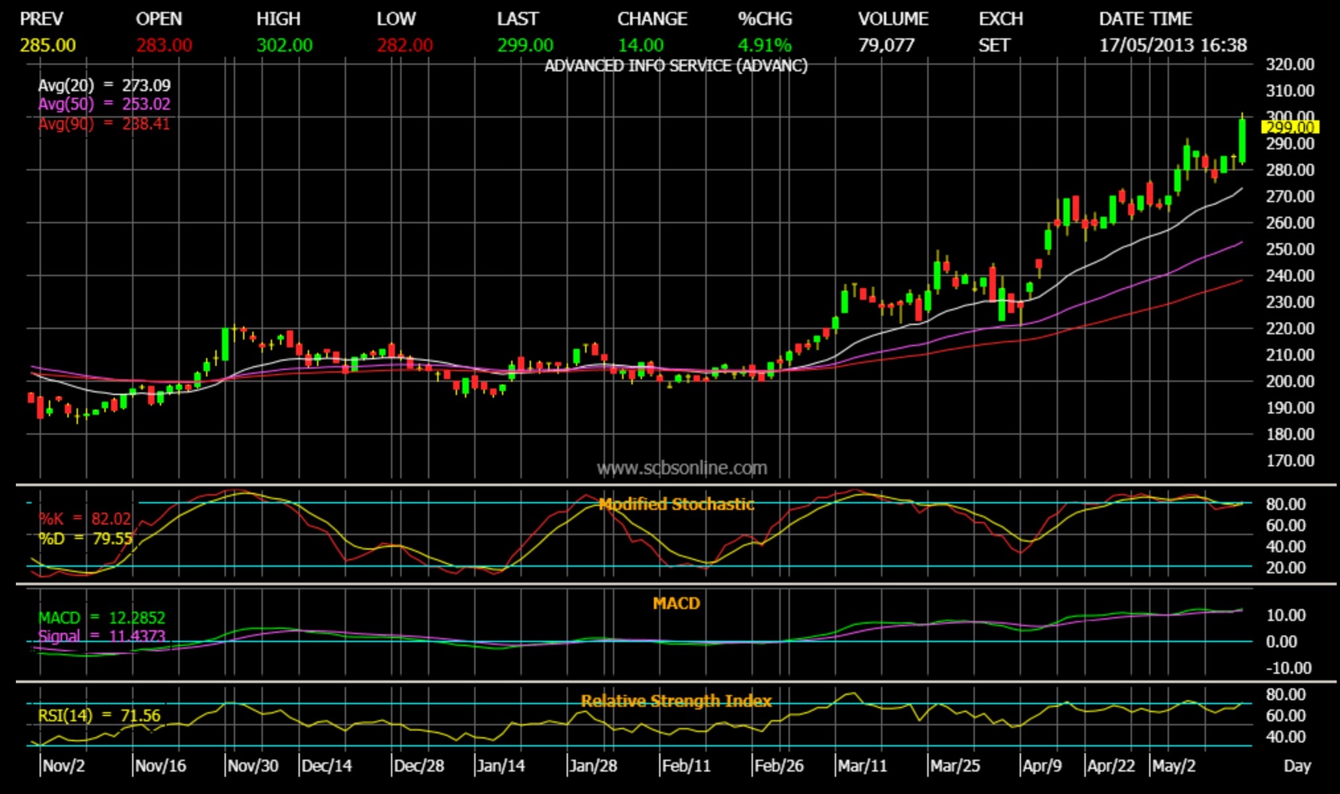Viewport: 1340px width, 794px height.
Task: Click the 20.00 stochastic axis label
Action: point(1285,568)
